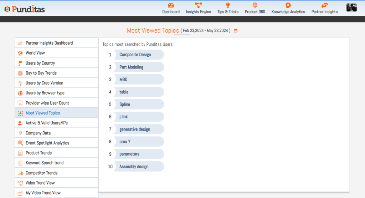Click the Users by Country flag icon
Viewport: 365px width, 198px height.
[20, 63]
